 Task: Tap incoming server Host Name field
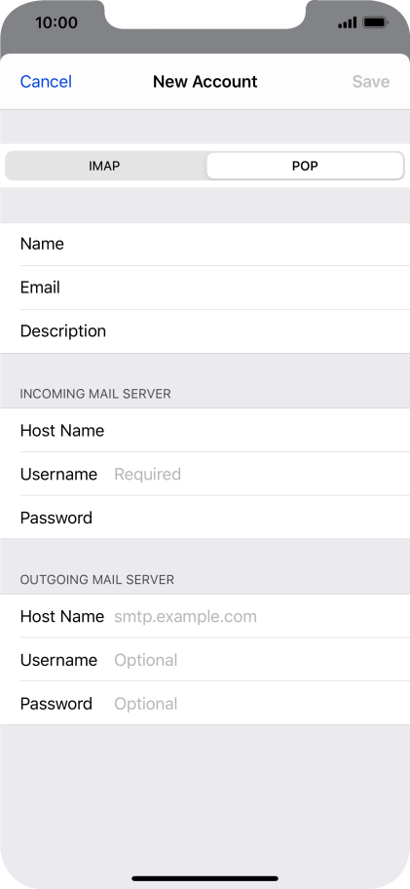click(205, 430)
